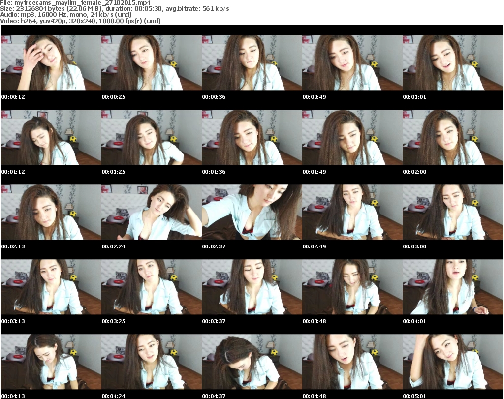Click the file name text line
This screenshot has width=504, height=399.
coord(75,3)
